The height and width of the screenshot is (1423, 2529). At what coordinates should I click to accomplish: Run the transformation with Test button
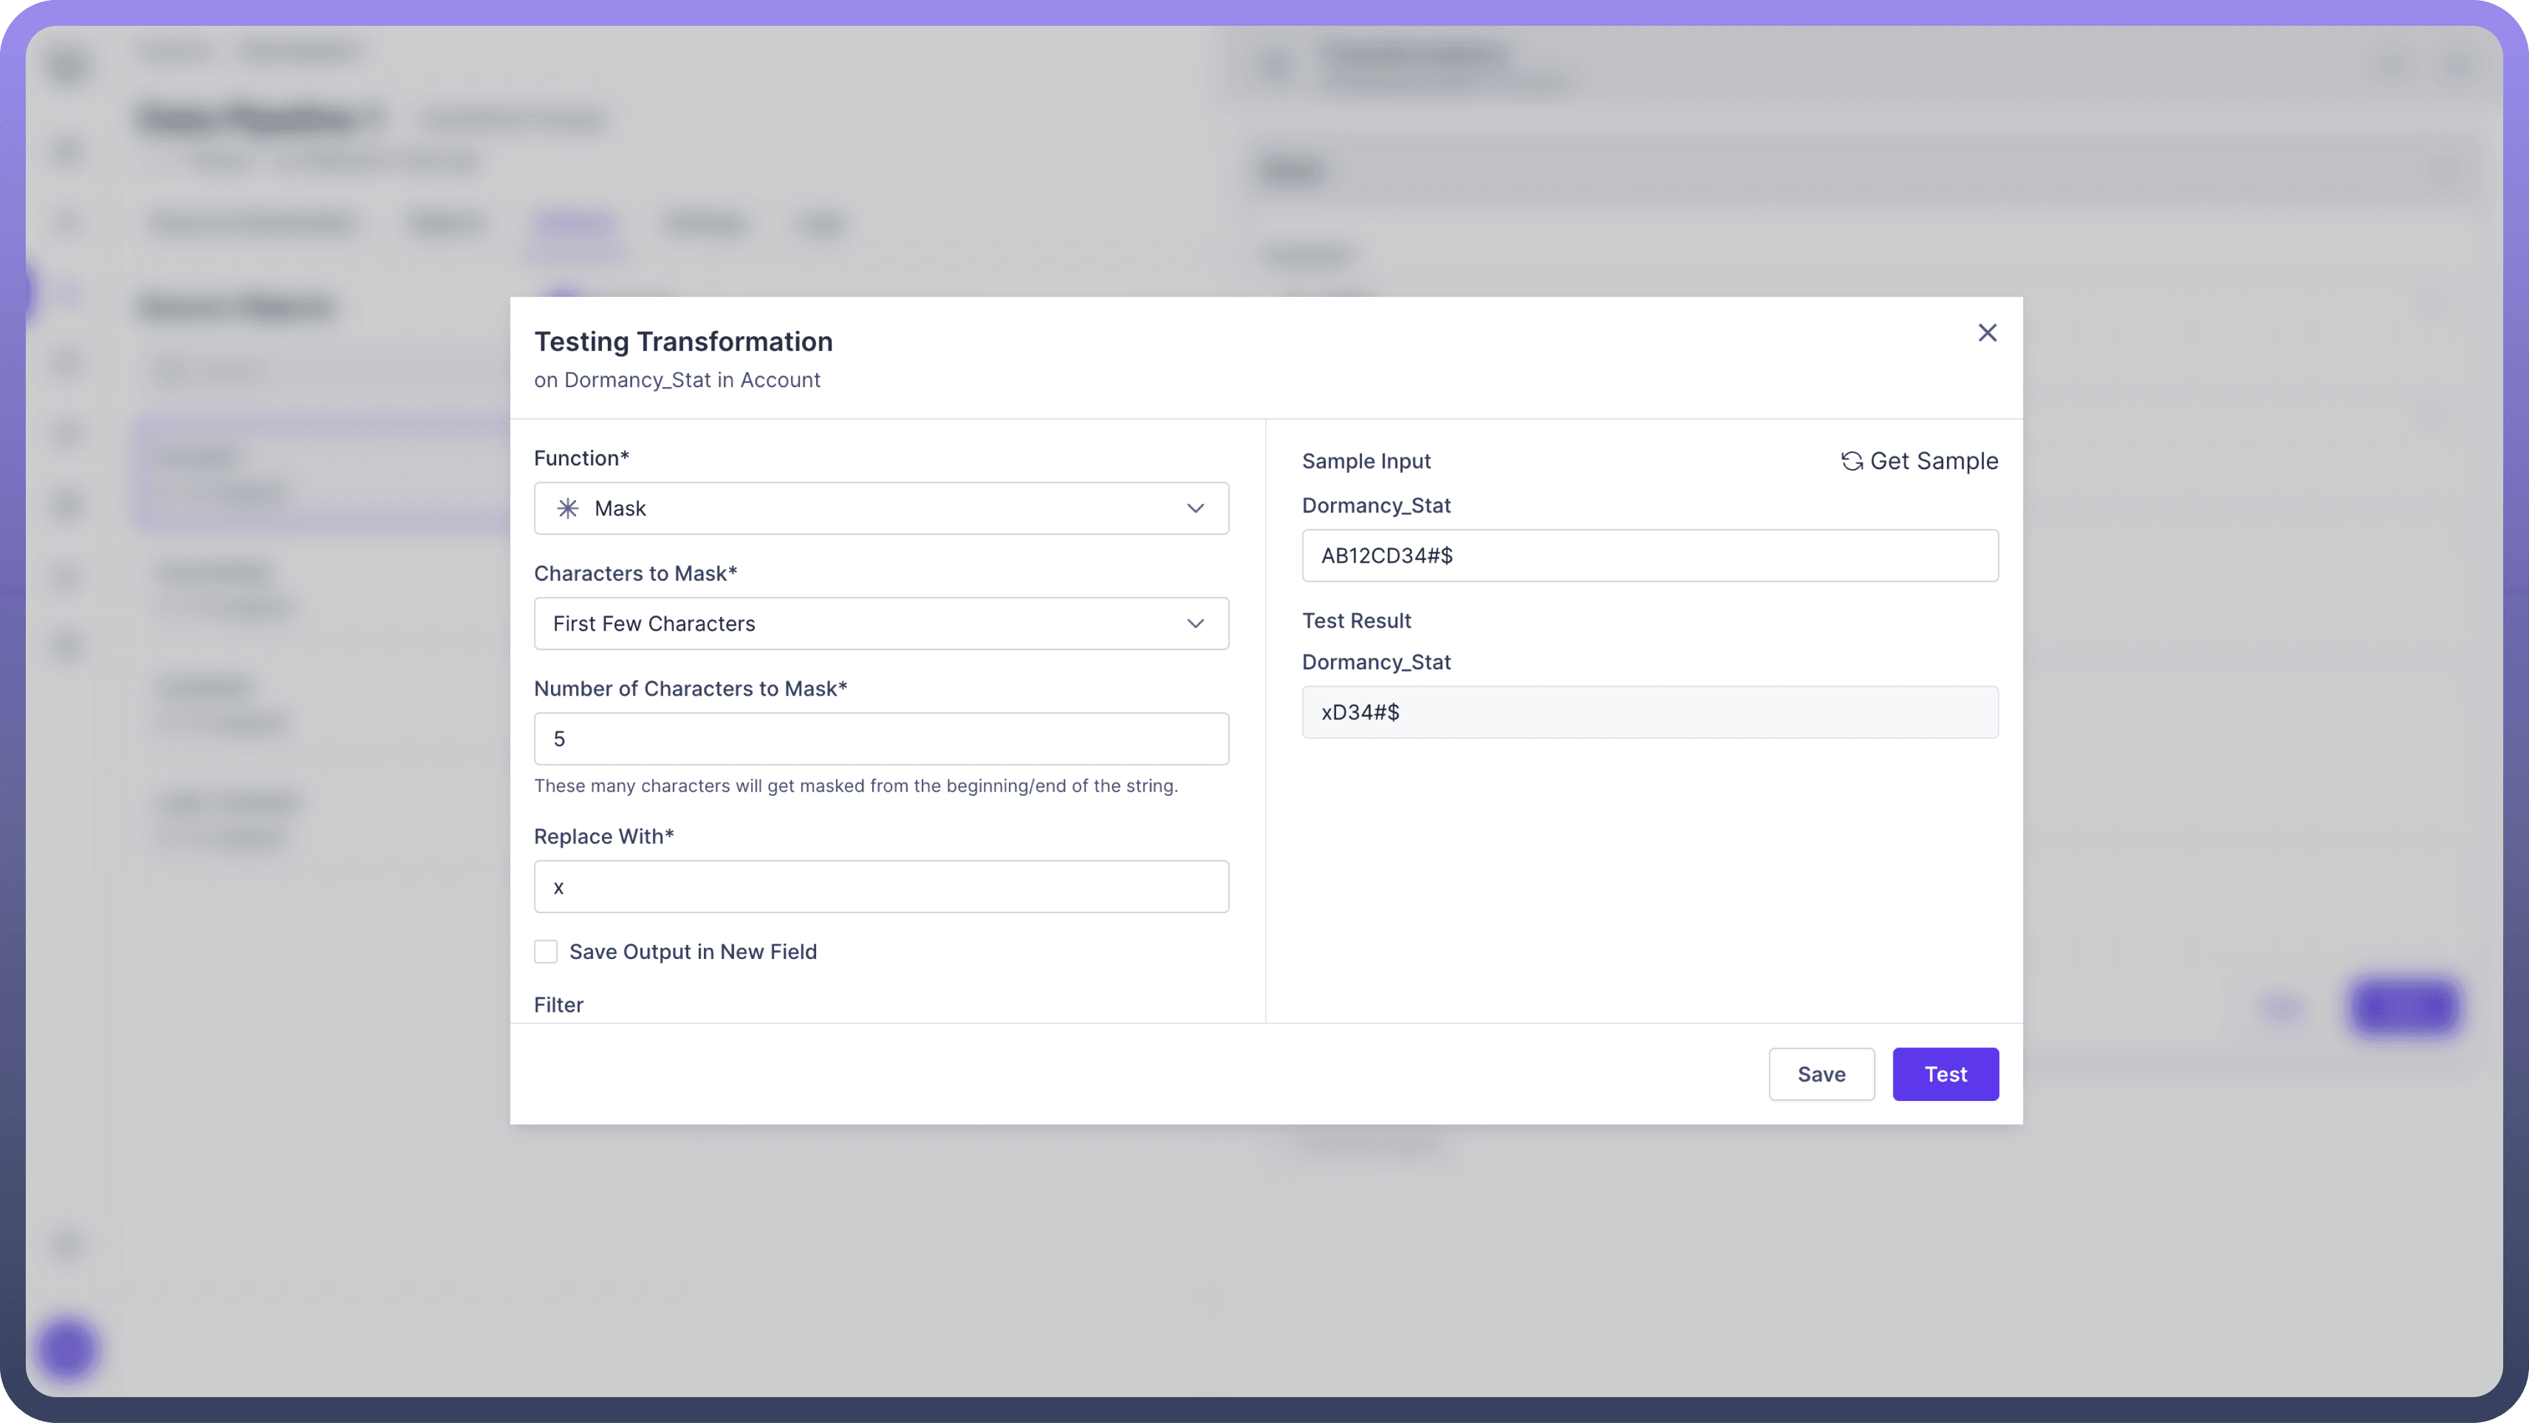coord(1945,1073)
